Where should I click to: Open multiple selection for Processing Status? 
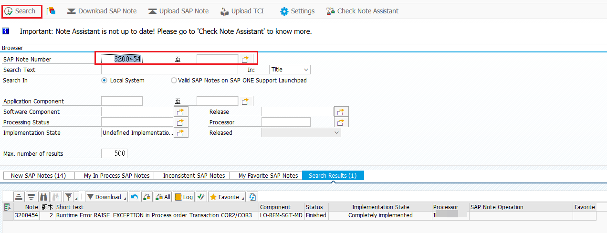181,122
